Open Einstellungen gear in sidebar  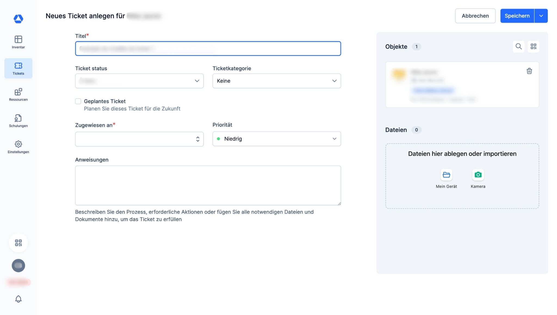click(18, 144)
